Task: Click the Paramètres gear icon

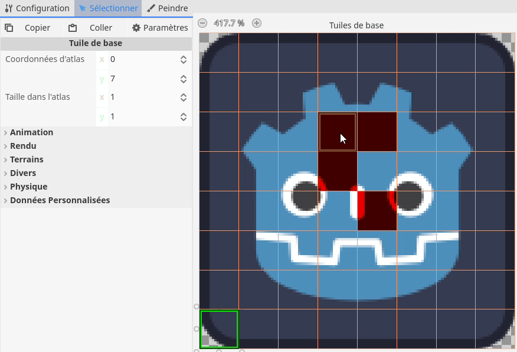Action: 136,28
